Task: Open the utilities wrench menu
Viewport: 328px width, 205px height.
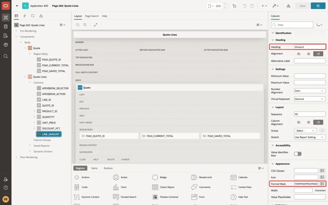Action: tap(275, 6)
